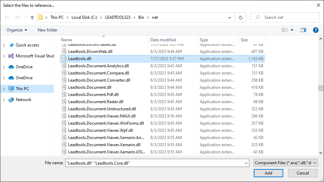Click the dll icon of Leadtools.DicomWeb.dll
The width and height of the screenshot is (324, 182).
pyautogui.click(x=64, y=52)
